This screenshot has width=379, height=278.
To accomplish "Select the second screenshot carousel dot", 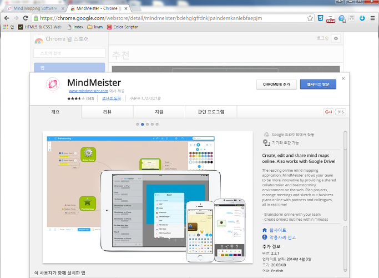I will pyautogui.click(x=143, y=125).
